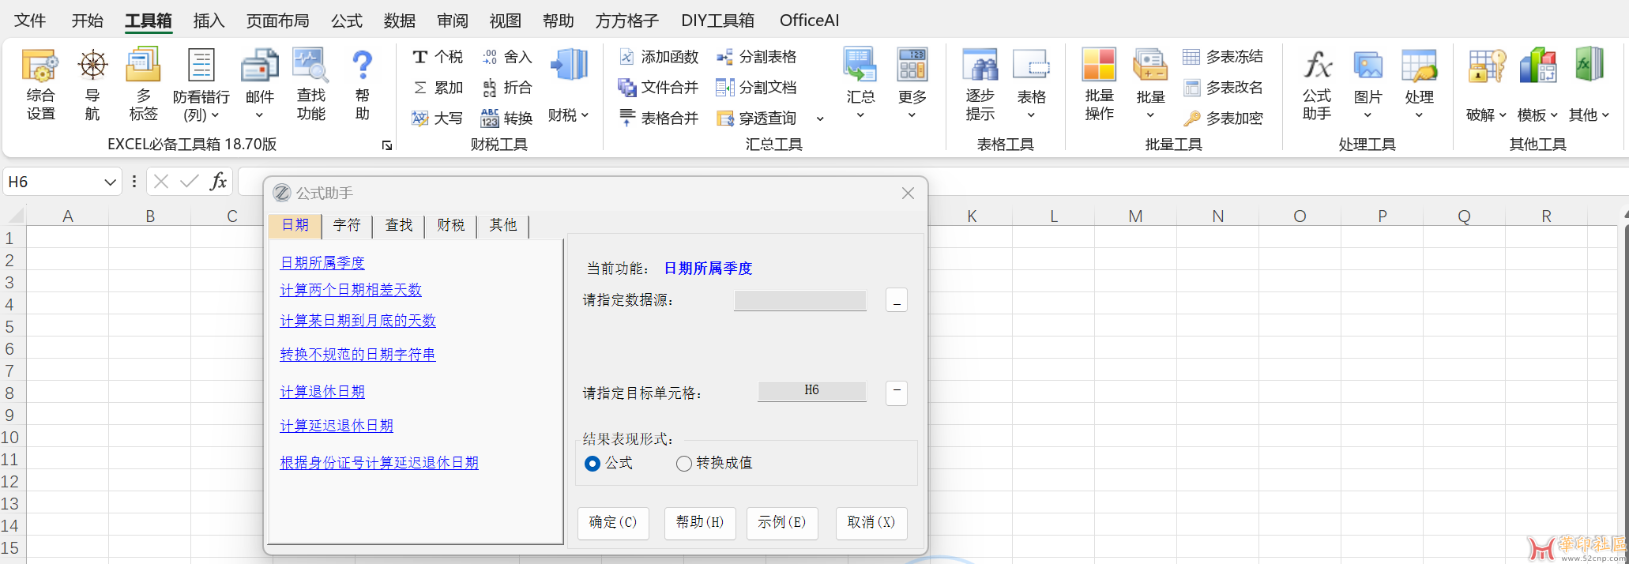Close the 公式助手 dialog
The width and height of the screenshot is (1629, 564).
(908, 194)
